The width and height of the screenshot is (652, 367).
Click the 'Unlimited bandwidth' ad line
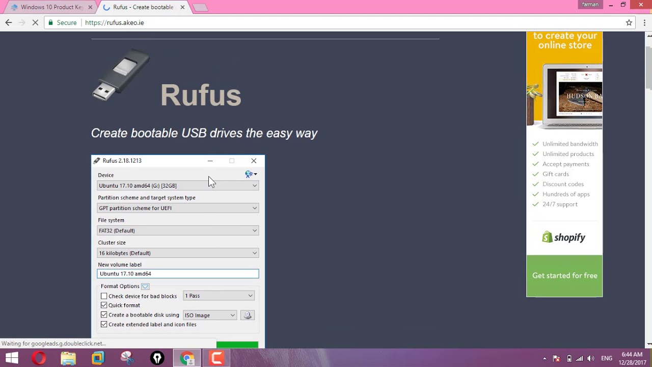tap(570, 144)
